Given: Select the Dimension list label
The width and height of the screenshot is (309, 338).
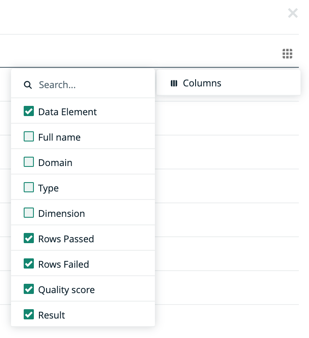Looking at the screenshot, I should (61, 214).
